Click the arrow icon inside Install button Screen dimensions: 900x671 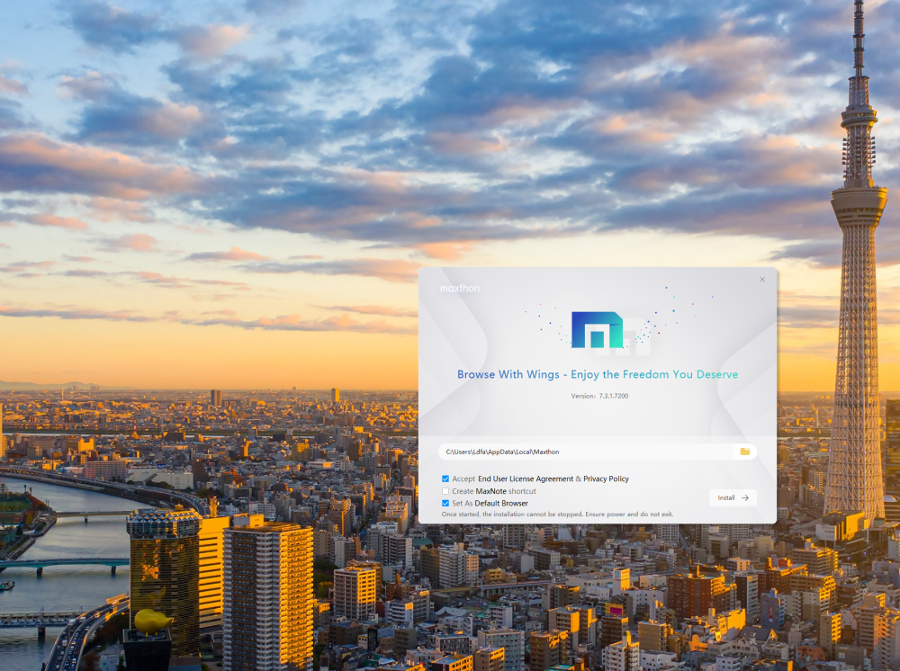click(745, 497)
